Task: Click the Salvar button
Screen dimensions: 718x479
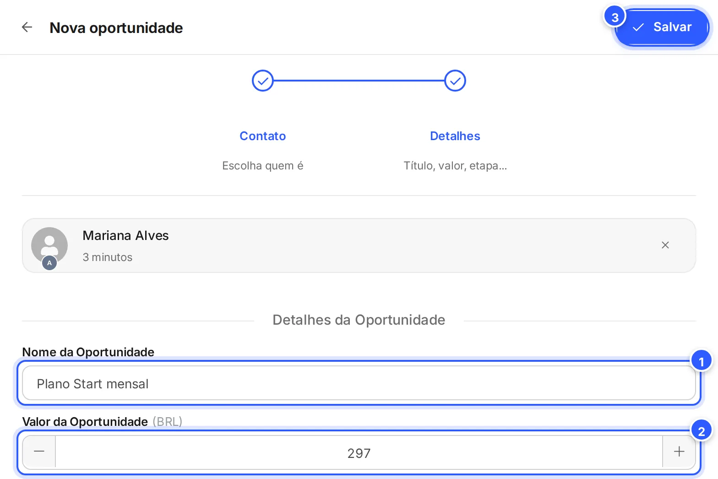Action: [x=662, y=27]
